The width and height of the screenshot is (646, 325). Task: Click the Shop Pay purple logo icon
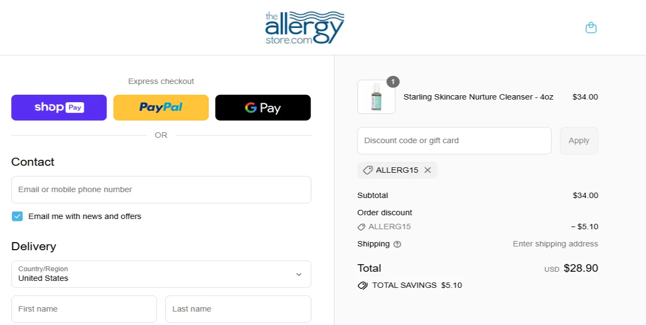point(59,108)
